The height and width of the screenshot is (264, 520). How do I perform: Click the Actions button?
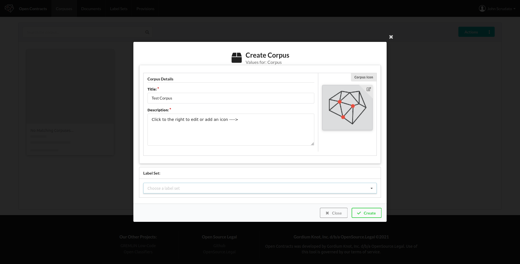(x=476, y=32)
